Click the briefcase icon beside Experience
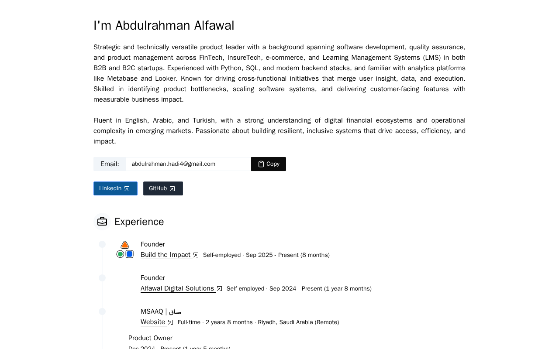Screen dimensions: 559x349 click(x=102, y=222)
